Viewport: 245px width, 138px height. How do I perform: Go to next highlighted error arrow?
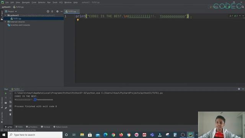click(243, 16)
